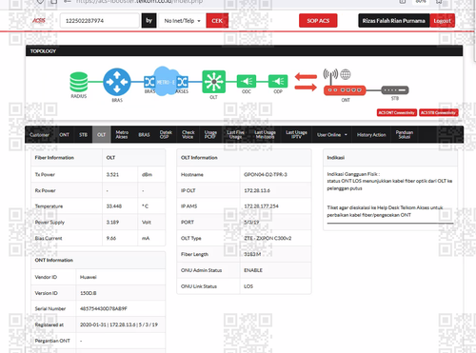
Task: Click the ODP splitter icon
Action: 278,81
